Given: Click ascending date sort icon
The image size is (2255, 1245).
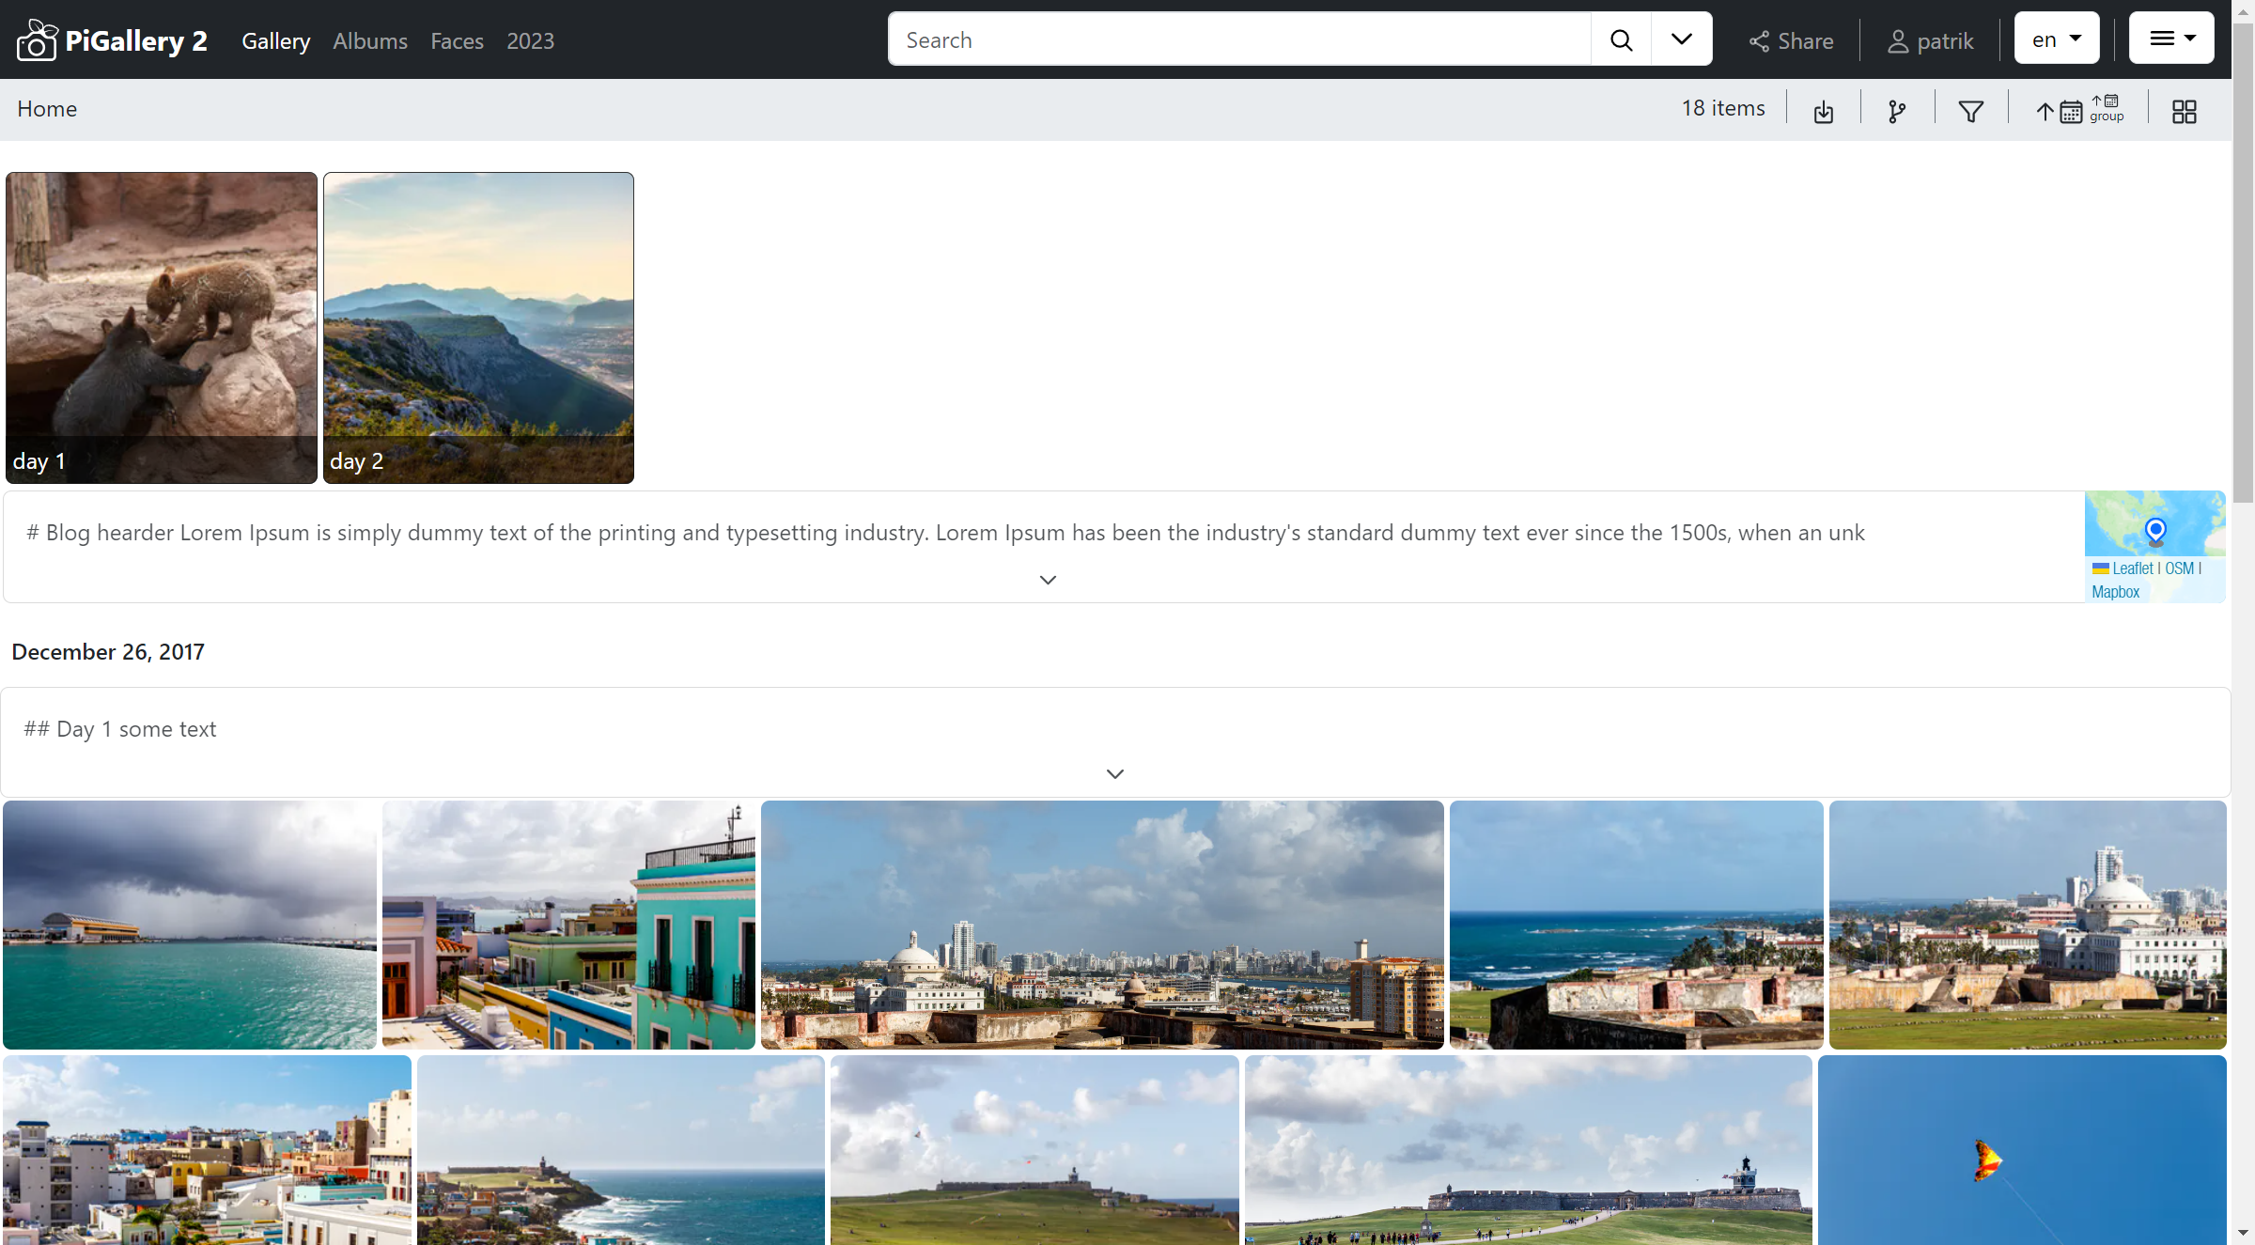Looking at the screenshot, I should tap(2060, 112).
